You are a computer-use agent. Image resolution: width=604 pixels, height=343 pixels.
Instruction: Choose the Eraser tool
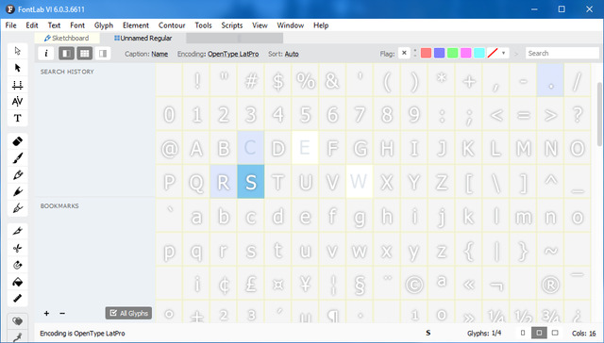point(17,141)
